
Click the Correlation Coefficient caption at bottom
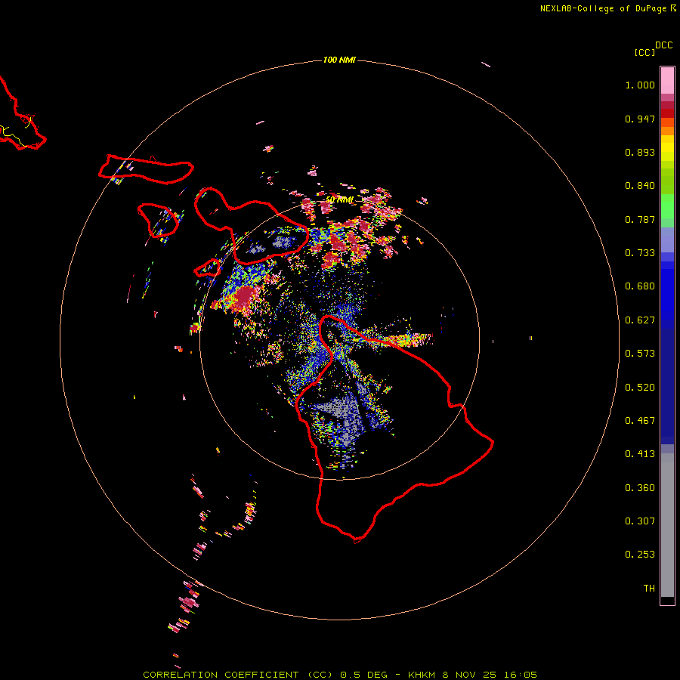click(340, 675)
